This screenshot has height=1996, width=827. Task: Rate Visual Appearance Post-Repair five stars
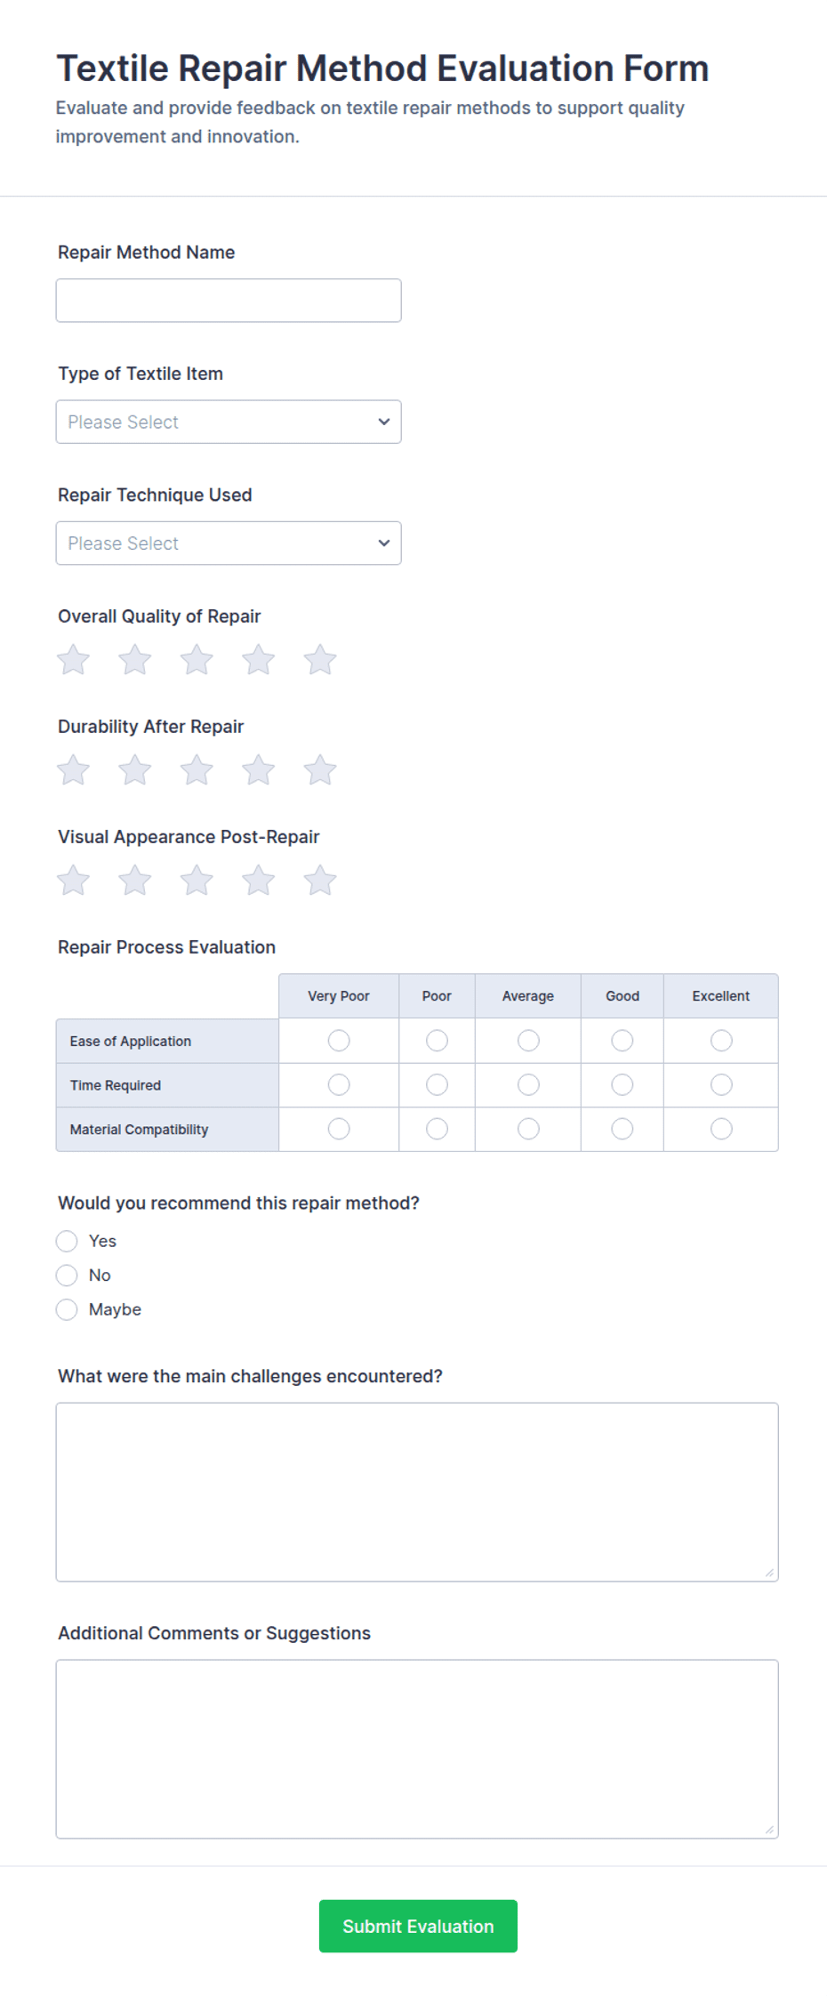tap(320, 881)
